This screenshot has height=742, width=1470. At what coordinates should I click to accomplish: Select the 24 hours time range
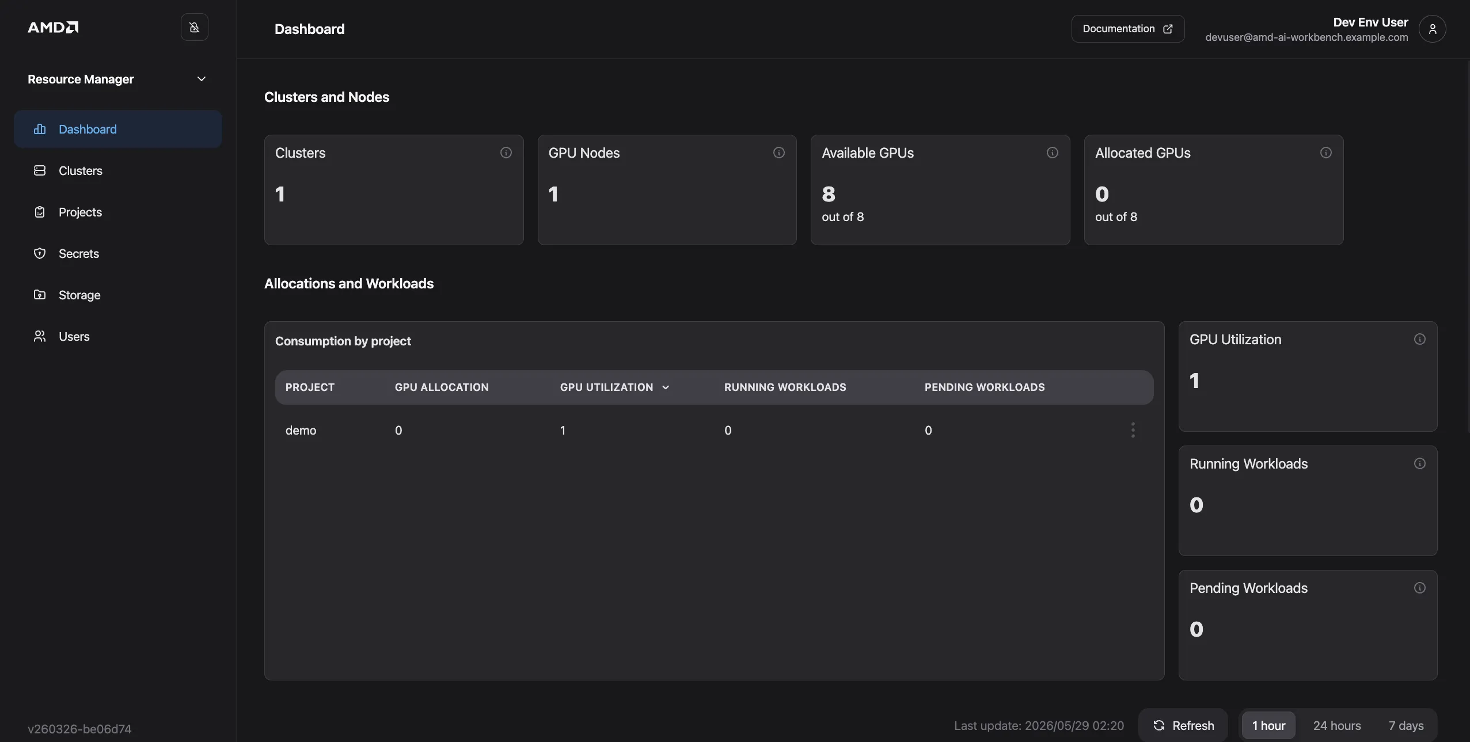[x=1337, y=725]
